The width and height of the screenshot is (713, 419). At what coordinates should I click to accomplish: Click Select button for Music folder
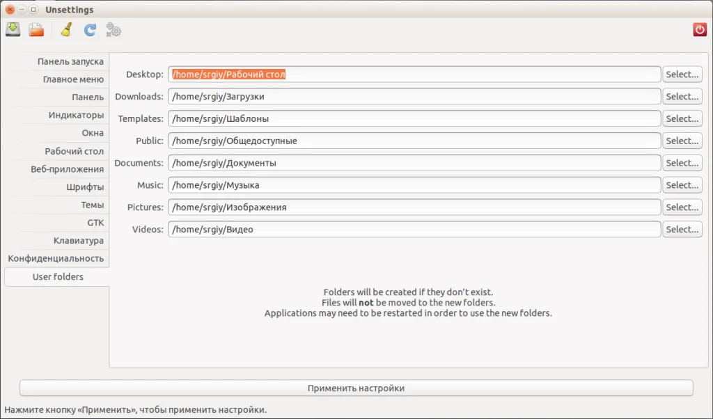(682, 185)
